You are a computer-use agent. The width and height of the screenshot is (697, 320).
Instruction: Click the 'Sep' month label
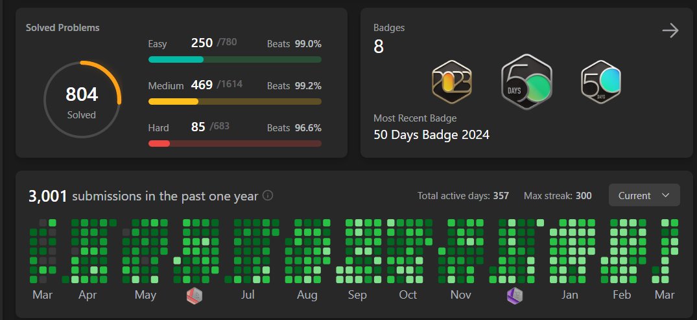357,295
